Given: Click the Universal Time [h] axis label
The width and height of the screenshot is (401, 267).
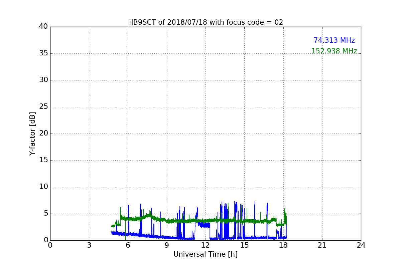Looking at the screenshot, I should tap(206, 254).
